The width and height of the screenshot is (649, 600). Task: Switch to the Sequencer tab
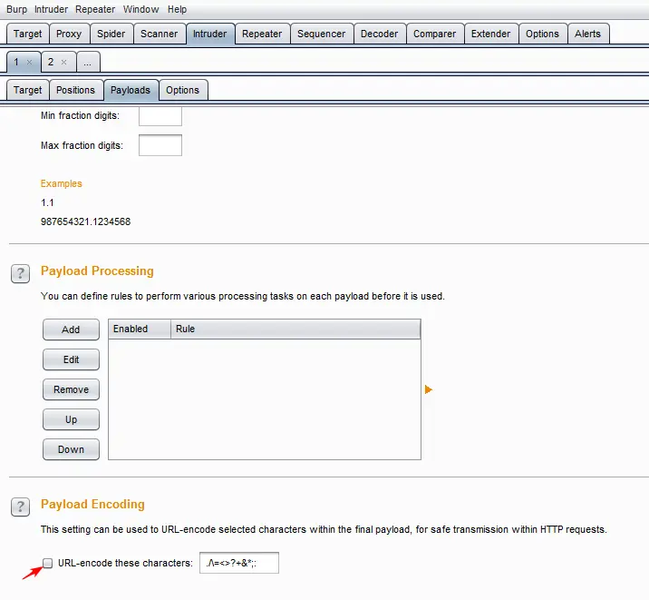321,34
